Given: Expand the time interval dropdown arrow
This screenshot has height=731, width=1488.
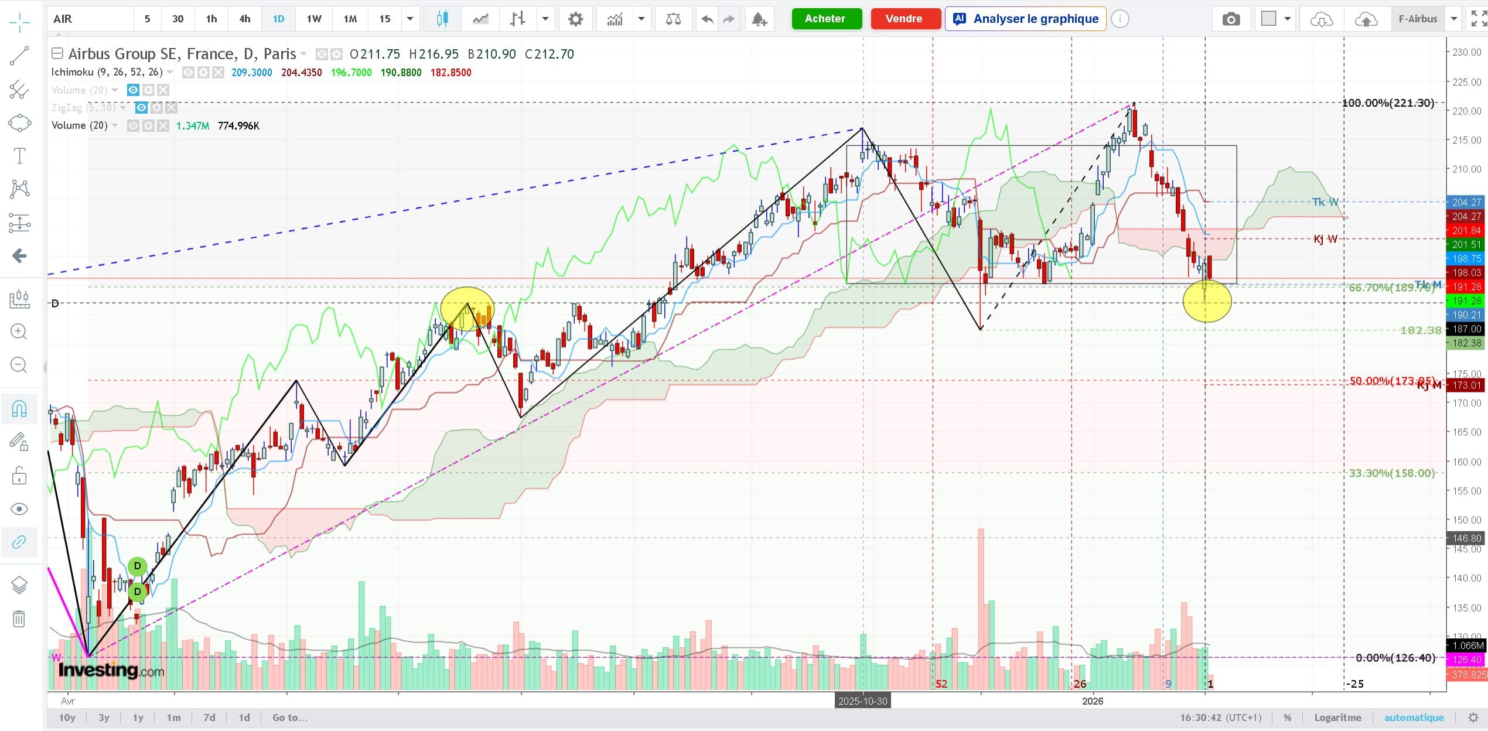Looking at the screenshot, I should pos(410,19).
